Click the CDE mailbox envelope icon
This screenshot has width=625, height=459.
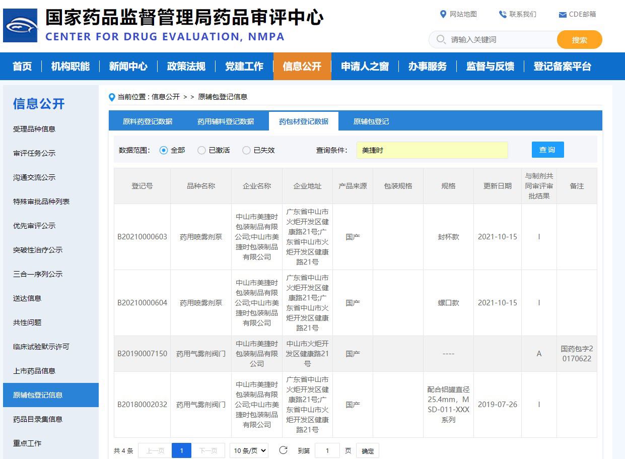563,15
